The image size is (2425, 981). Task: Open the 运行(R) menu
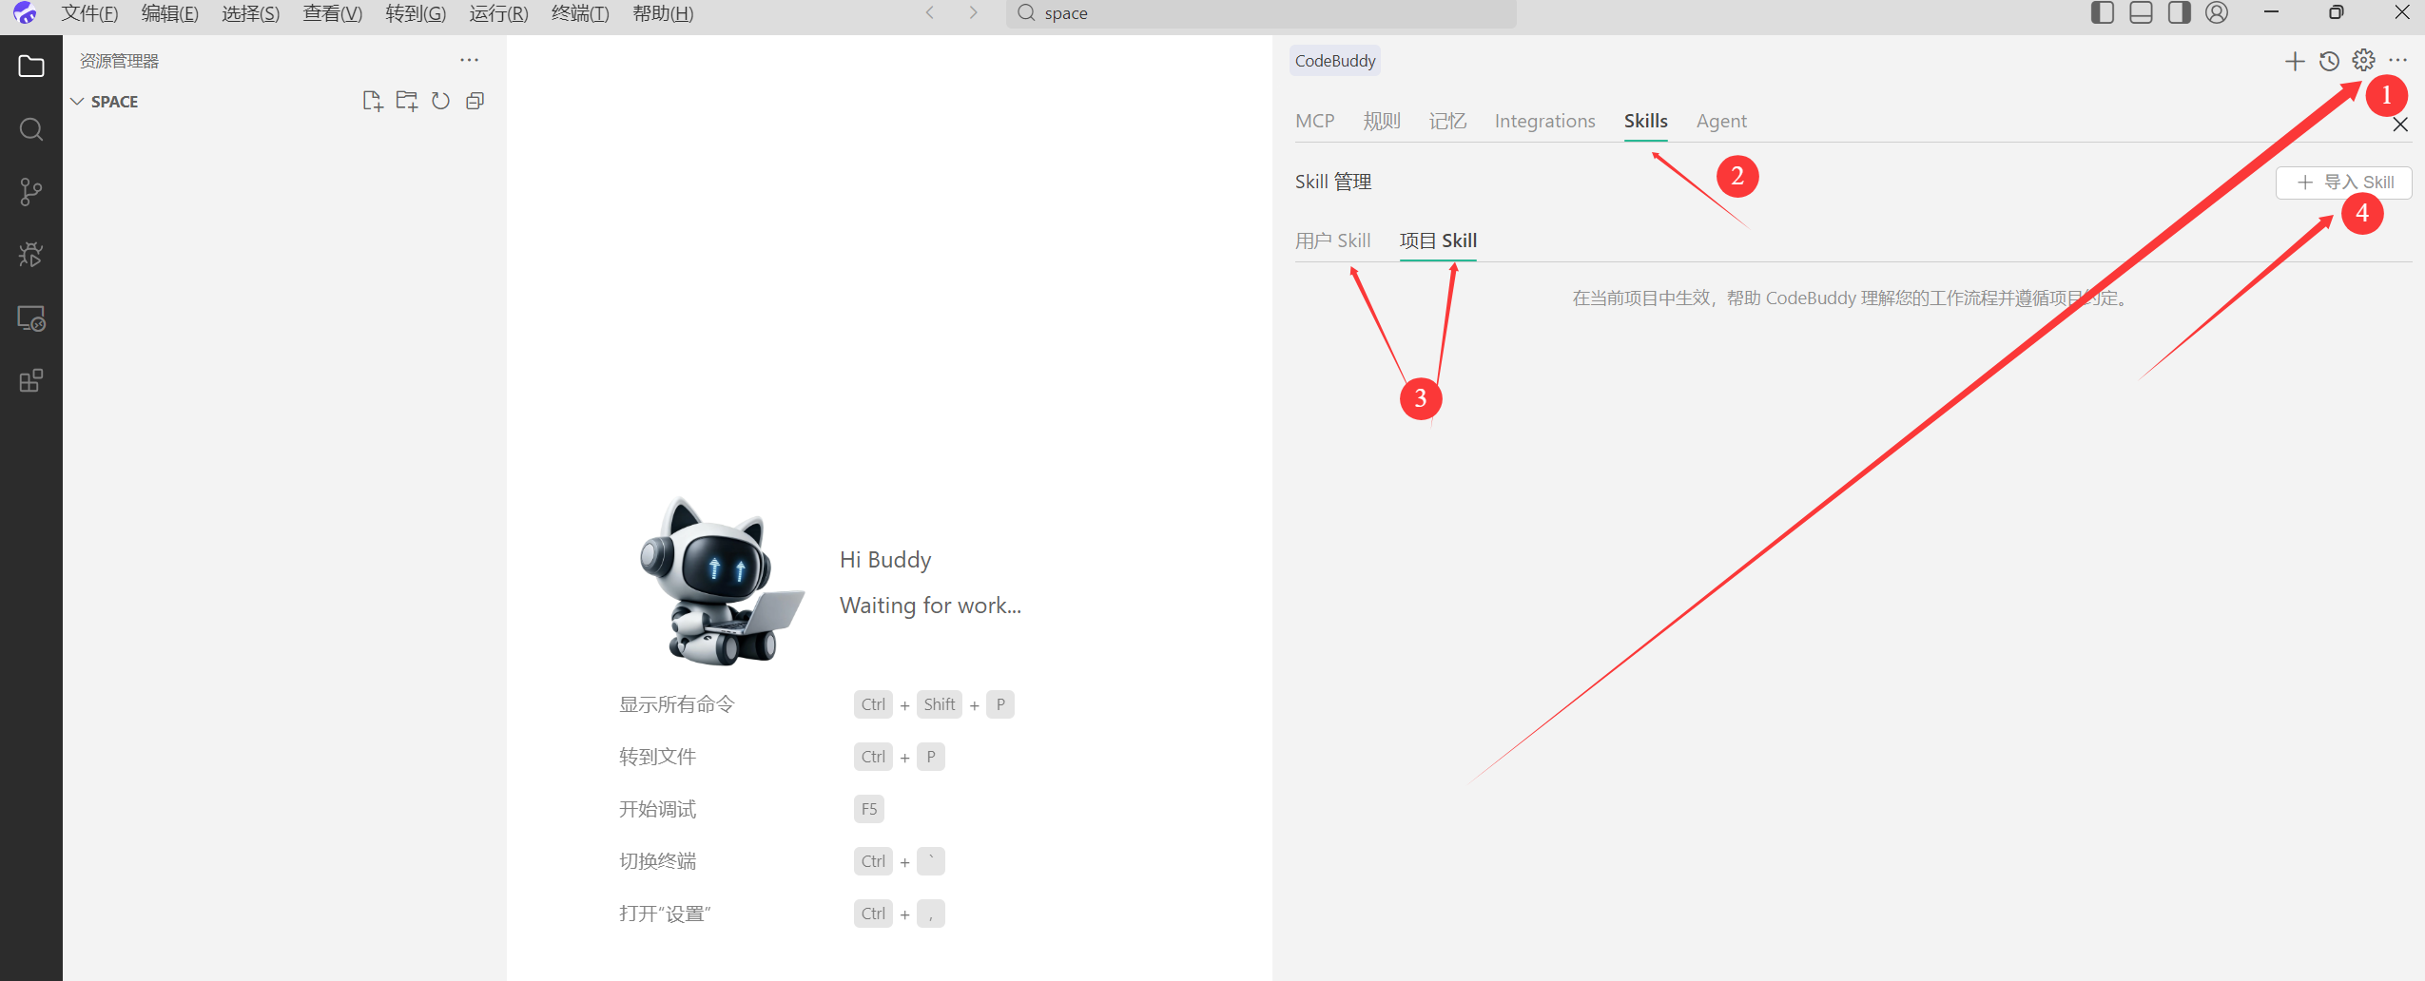(x=498, y=13)
